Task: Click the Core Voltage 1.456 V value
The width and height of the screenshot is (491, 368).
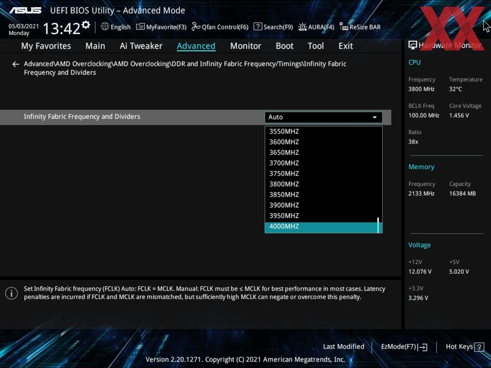Action: click(x=459, y=115)
